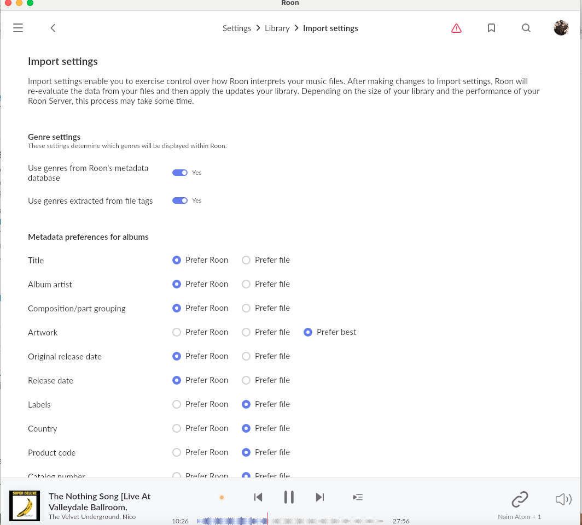
Task: Select Prefer file for Product code
Action: tap(246, 452)
